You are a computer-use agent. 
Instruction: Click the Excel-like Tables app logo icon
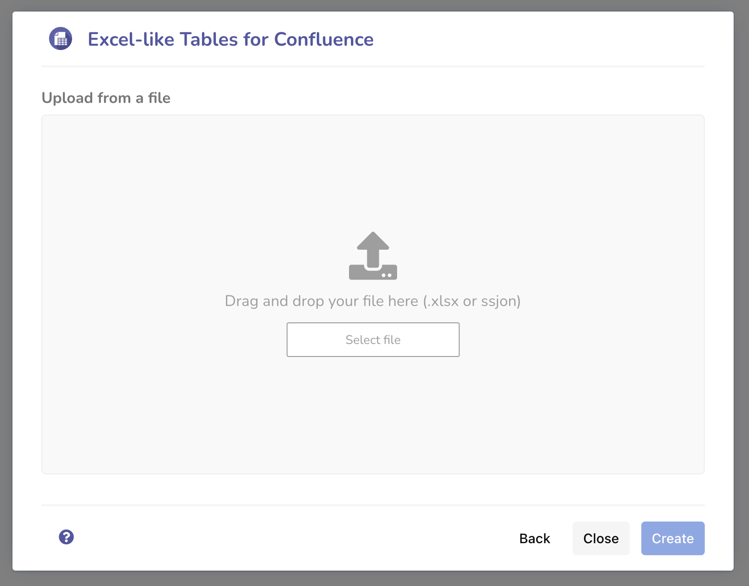click(x=61, y=39)
